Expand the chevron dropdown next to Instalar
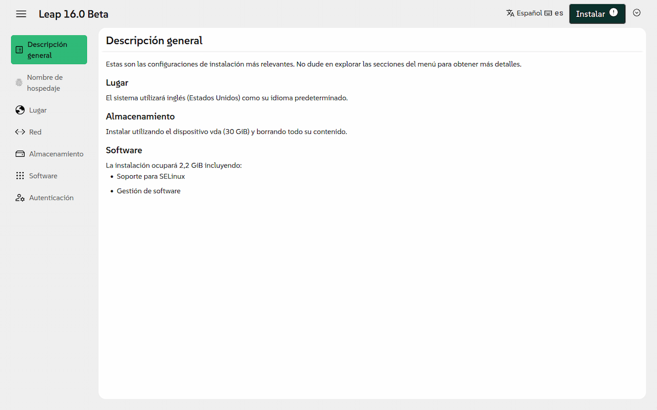Image resolution: width=657 pixels, height=410 pixels. click(637, 13)
